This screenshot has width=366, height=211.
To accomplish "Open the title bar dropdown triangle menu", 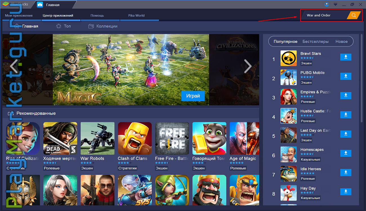I will (x=335, y=4).
